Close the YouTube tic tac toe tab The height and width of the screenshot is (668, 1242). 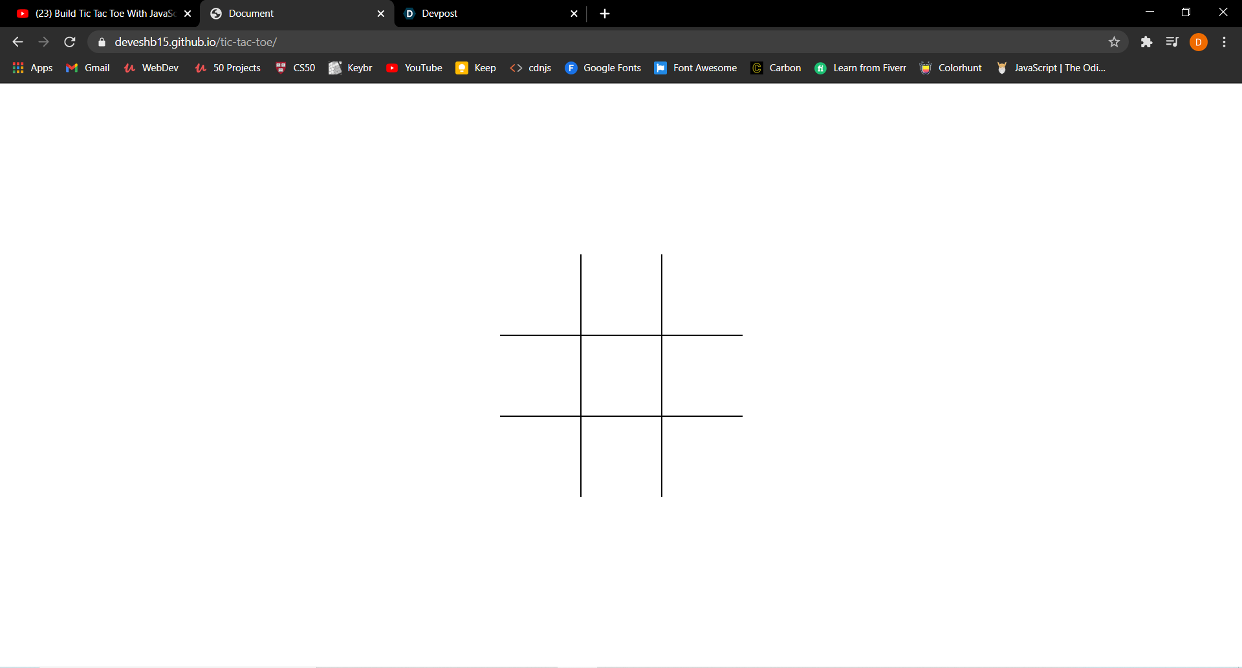pos(188,14)
